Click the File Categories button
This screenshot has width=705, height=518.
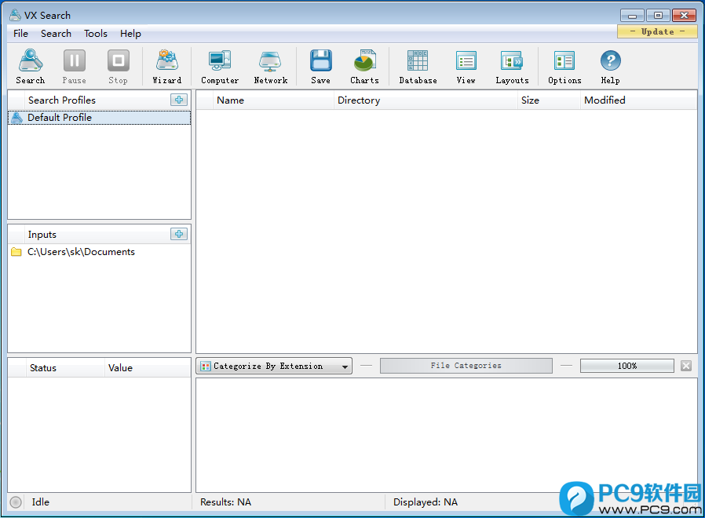(466, 366)
